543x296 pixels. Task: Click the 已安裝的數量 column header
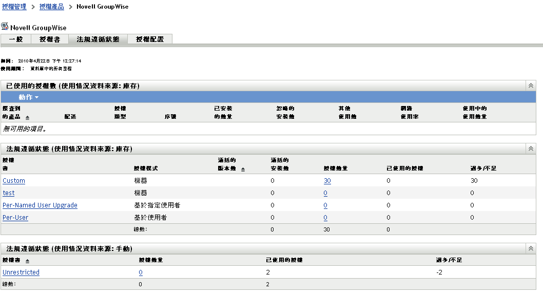223,113
